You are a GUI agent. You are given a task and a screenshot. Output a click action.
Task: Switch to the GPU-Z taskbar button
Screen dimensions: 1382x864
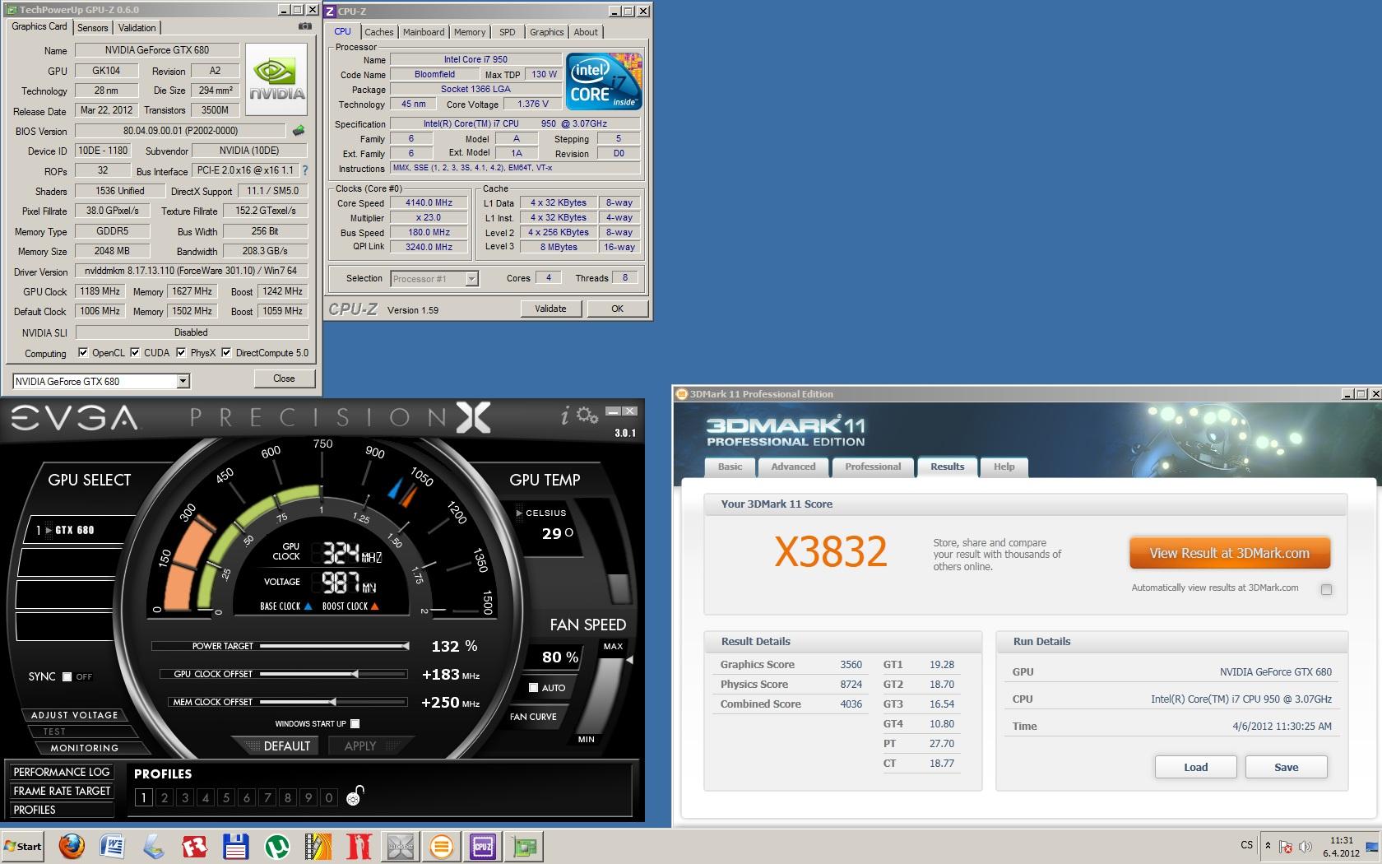pos(524,846)
